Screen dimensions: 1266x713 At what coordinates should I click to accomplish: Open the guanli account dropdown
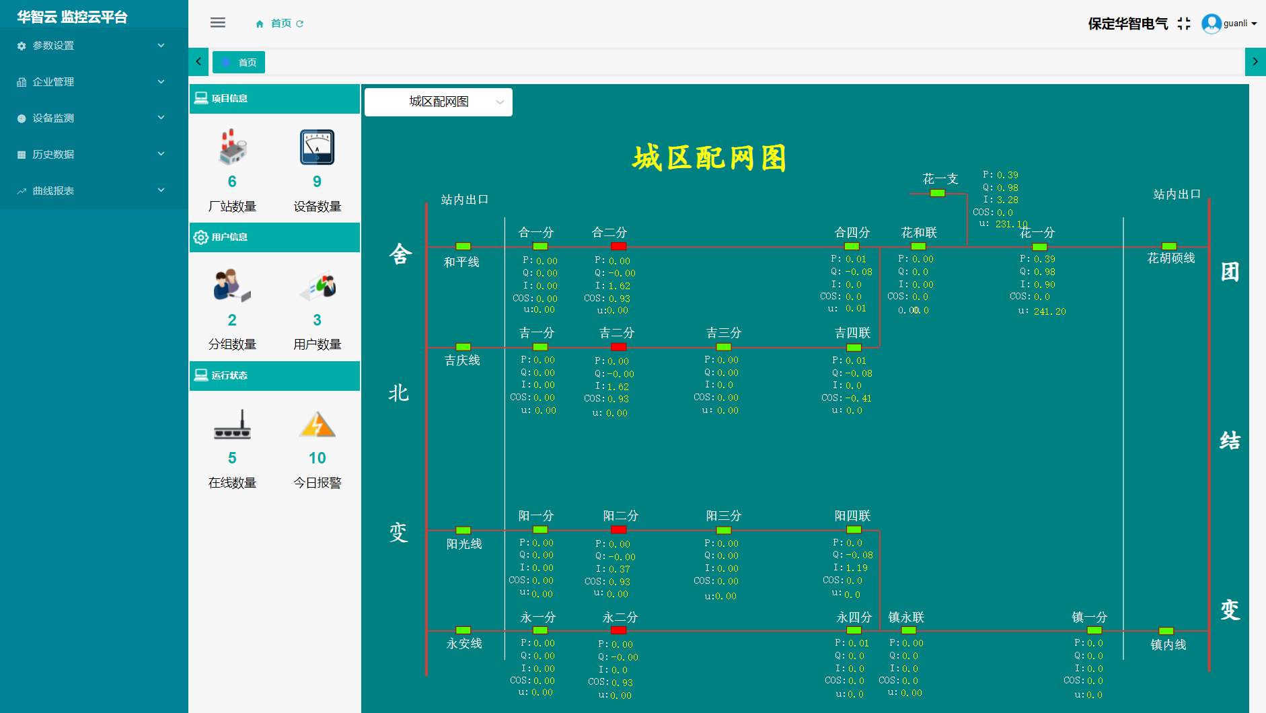[x=1240, y=24]
